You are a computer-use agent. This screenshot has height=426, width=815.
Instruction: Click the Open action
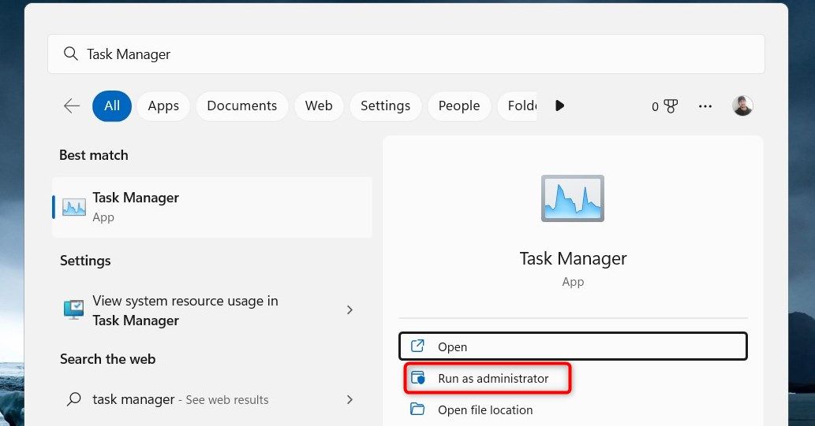pos(574,346)
